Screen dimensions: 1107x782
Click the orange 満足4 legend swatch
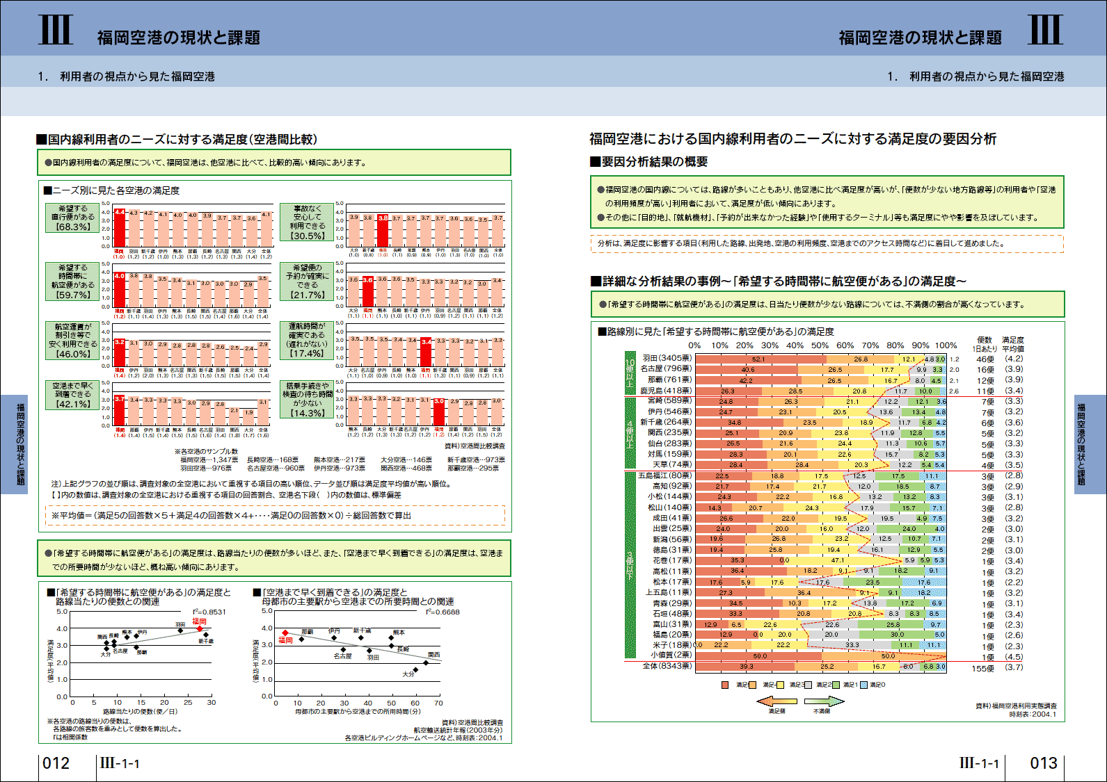click(x=752, y=685)
